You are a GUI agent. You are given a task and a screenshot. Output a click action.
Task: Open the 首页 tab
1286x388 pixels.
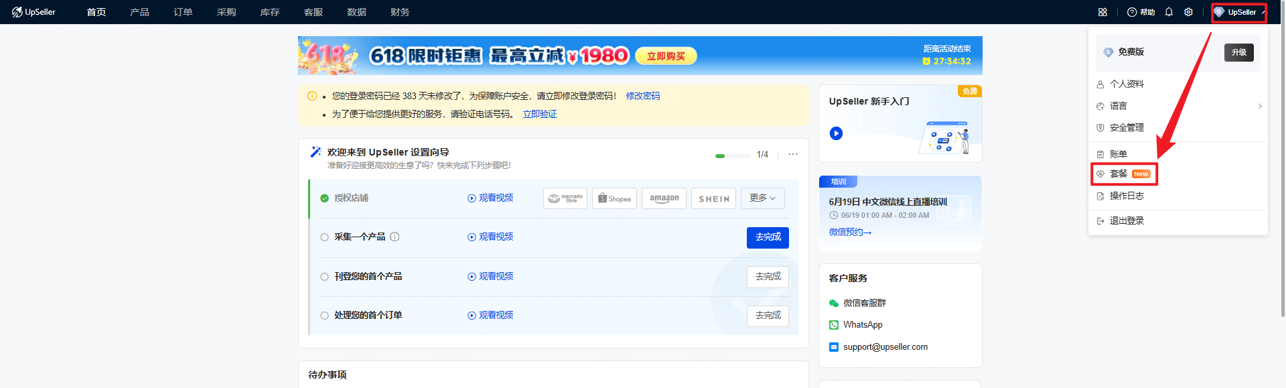tap(96, 12)
